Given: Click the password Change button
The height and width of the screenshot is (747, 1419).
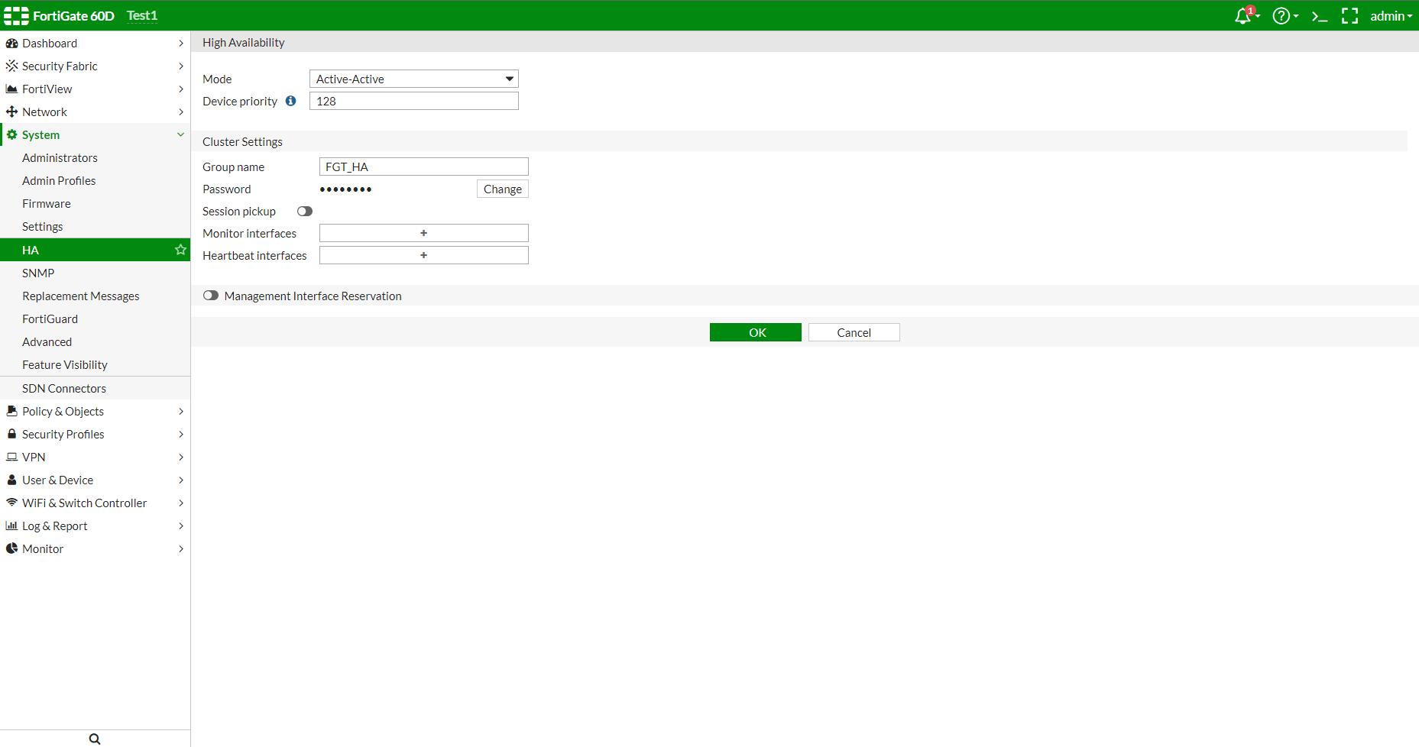Looking at the screenshot, I should pyautogui.click(x=502, y=189).
